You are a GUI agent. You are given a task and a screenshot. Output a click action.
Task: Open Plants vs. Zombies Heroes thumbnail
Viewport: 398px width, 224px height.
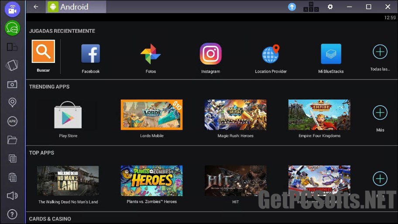click(151, 181)
